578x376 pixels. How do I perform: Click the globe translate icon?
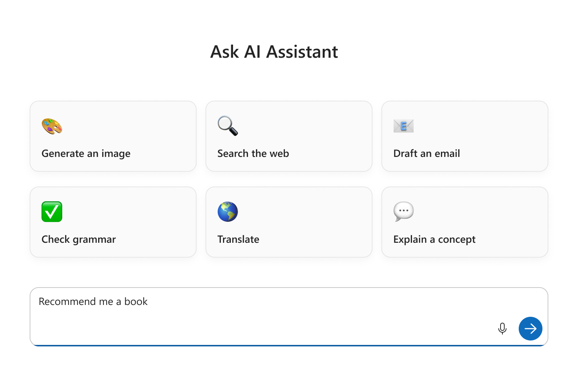click(x=228, y=212)
